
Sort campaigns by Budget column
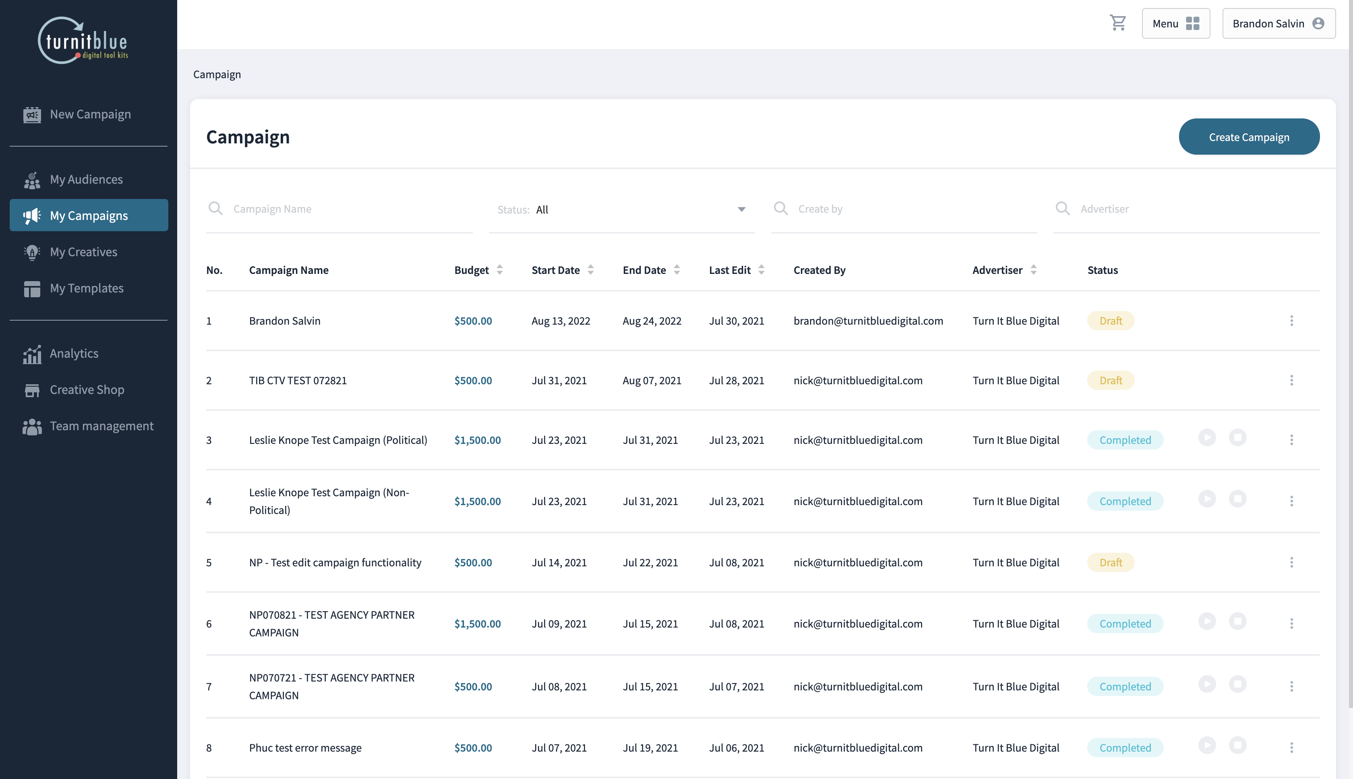[499, 269]
